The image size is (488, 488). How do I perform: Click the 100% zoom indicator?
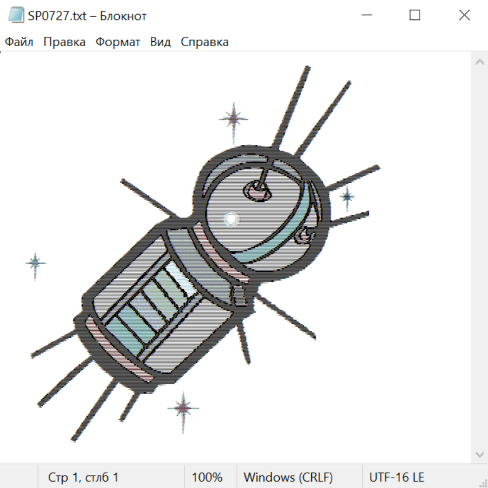pos(207,477)
